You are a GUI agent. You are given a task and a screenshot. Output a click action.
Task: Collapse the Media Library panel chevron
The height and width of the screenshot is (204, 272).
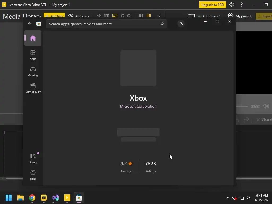pyautogui.click(x=159, y=16)
